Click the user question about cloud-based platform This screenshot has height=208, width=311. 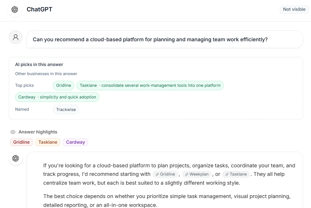pyautogui.click(x=150, y=40)
